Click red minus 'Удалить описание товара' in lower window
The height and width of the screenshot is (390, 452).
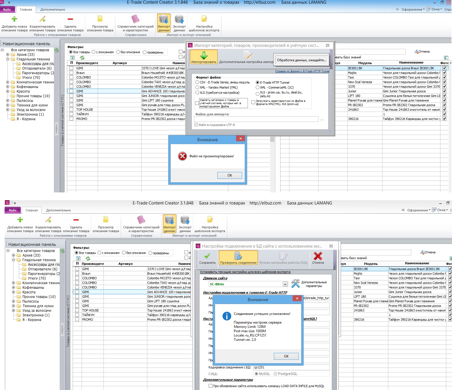pyautogui.click(x=76, y=220)
